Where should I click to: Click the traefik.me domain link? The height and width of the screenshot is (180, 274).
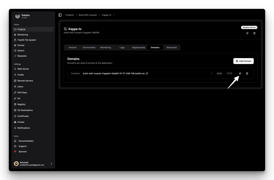point(114,73)
